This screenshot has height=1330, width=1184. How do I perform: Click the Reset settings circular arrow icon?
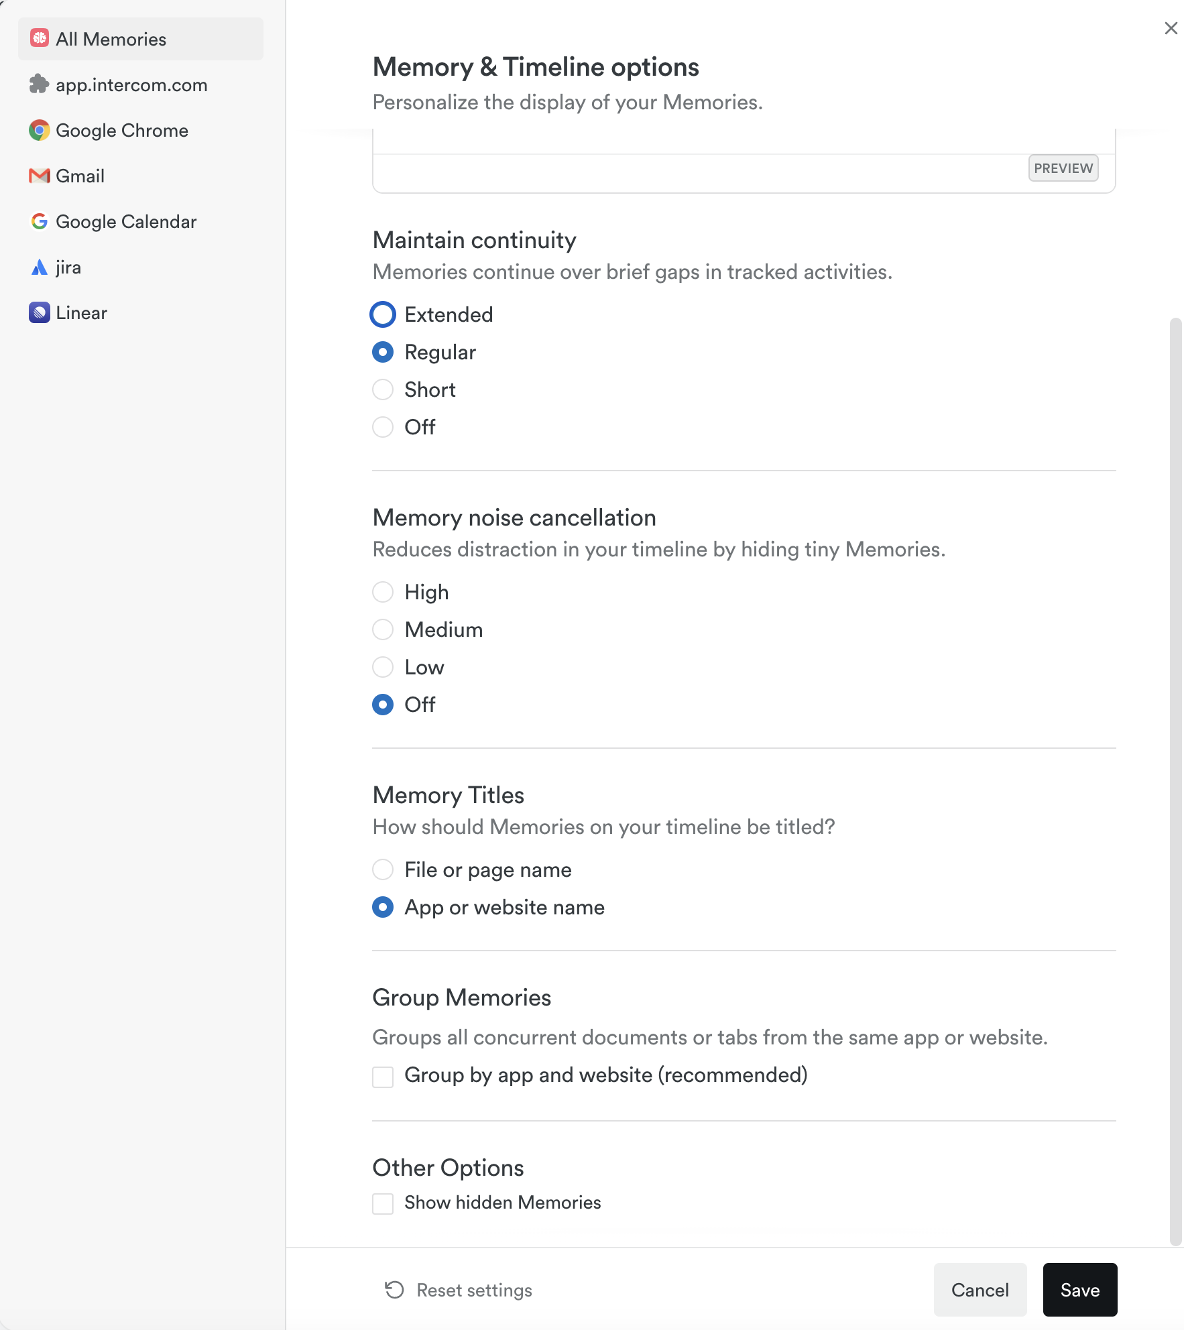pyautogui.click(x=394, y=1290)
